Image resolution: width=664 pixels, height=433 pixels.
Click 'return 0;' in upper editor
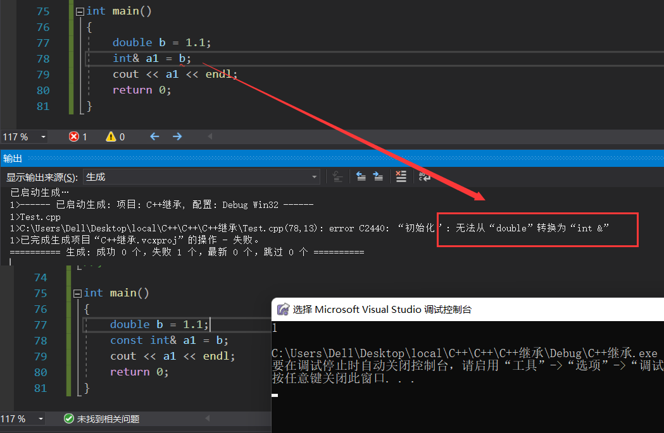pyautogui.click(x=142, y=90)
